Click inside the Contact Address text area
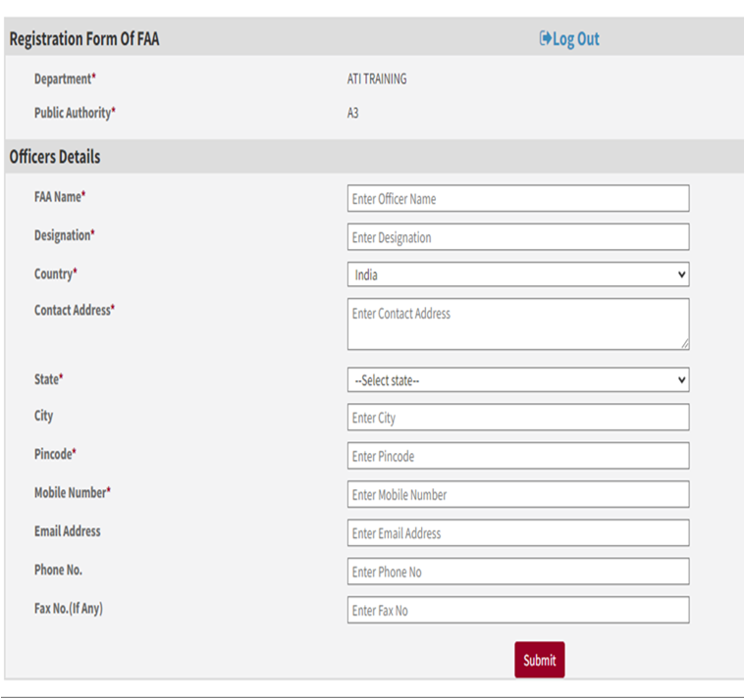Image resolution: width=745 pixels, height=699 pixels. (x=518, y=324)
